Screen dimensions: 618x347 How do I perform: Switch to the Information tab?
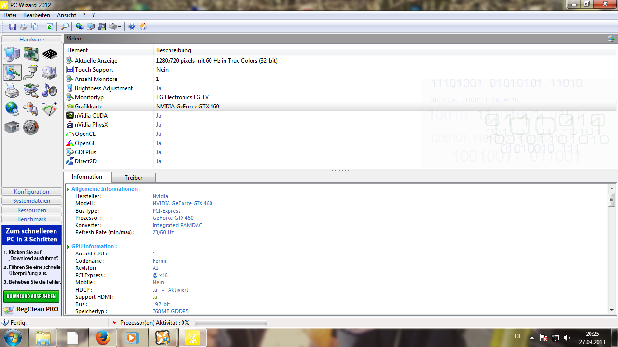(87, 177)
